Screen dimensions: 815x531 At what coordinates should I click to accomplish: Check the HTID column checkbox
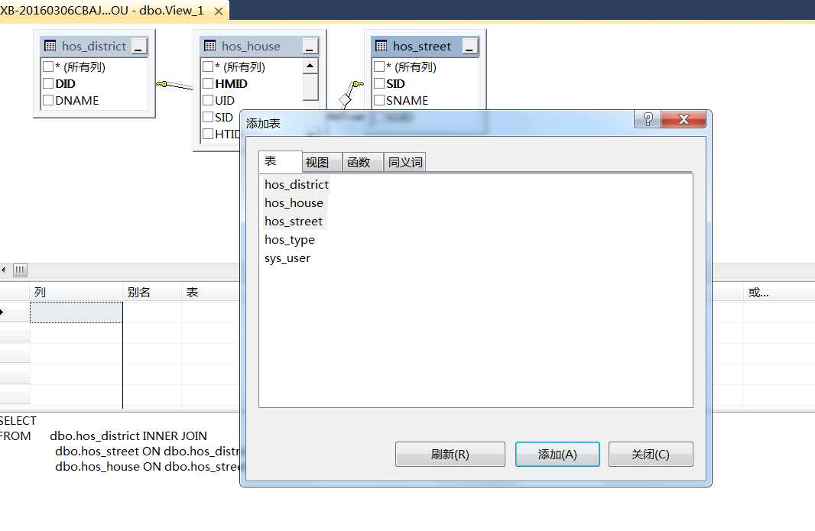[208, 134]
